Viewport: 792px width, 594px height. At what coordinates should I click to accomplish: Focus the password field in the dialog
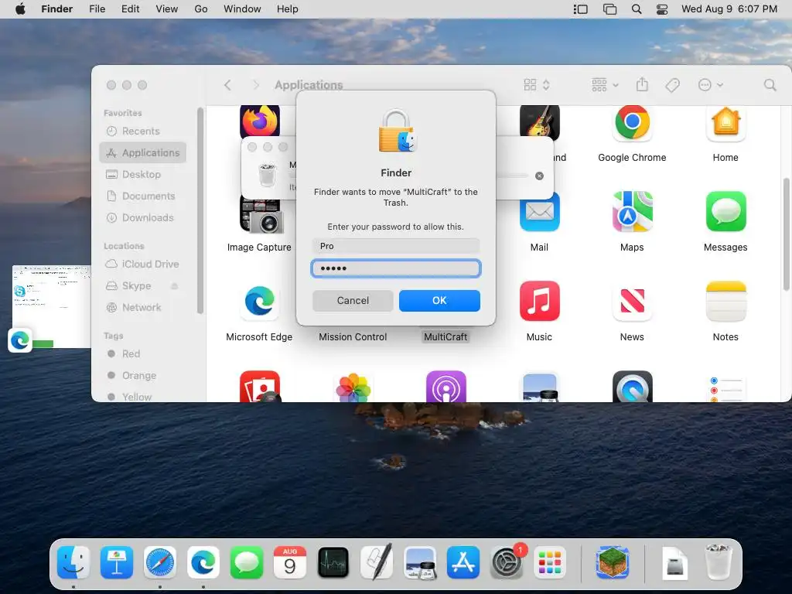tap(395, 268)
